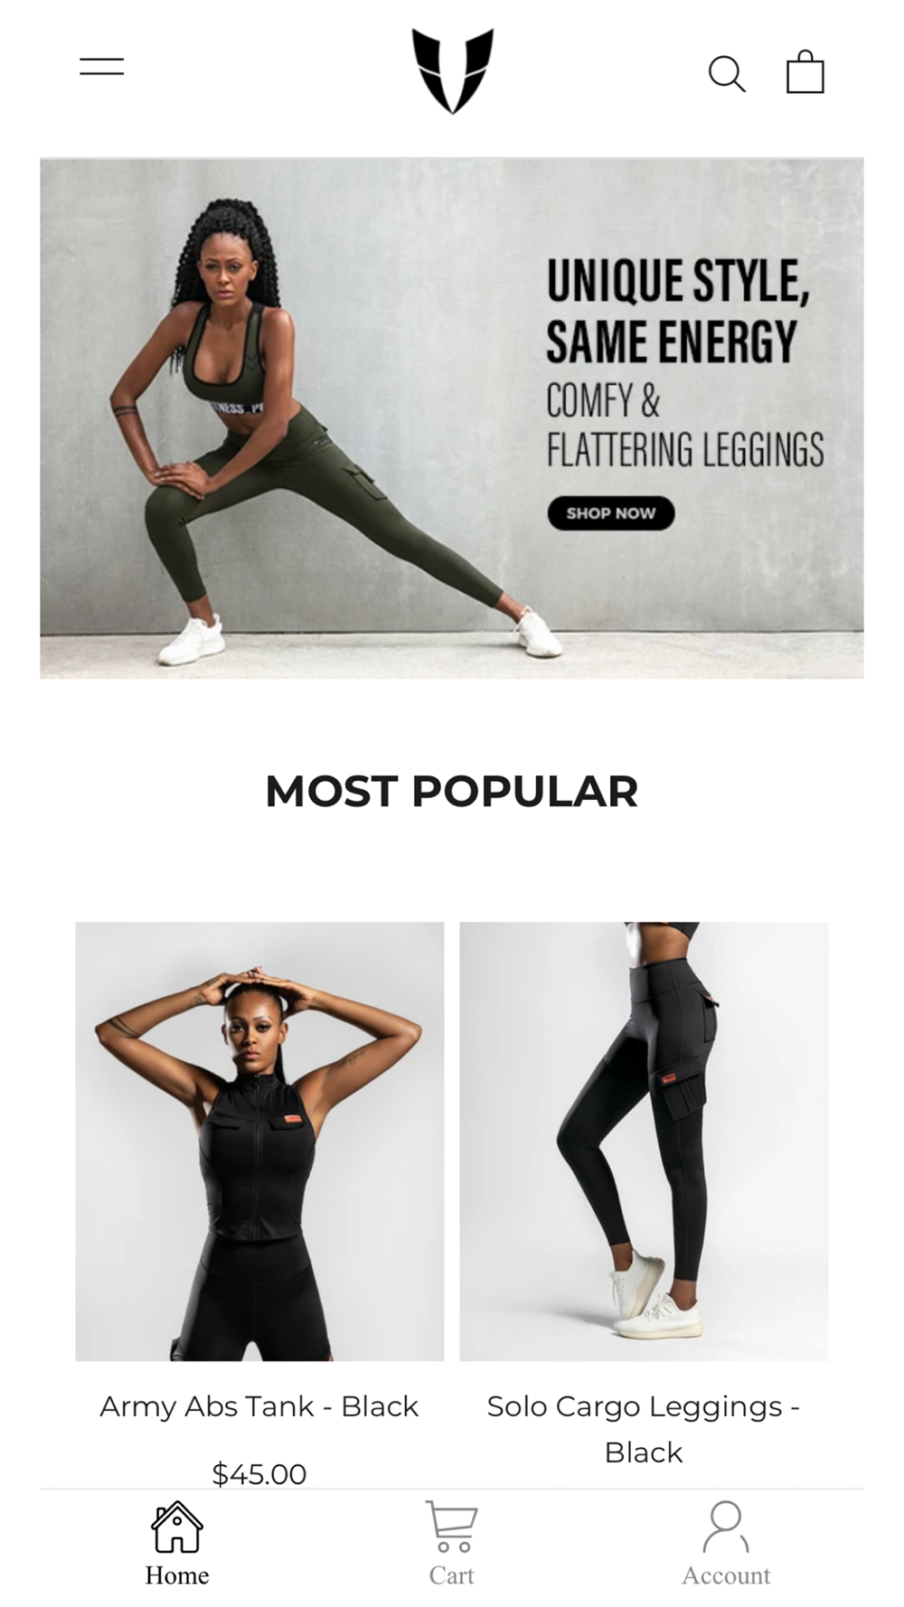This screenshot has height=1607, width=904.
Task: Tap the Home house icon
Action: (177, 1527)
